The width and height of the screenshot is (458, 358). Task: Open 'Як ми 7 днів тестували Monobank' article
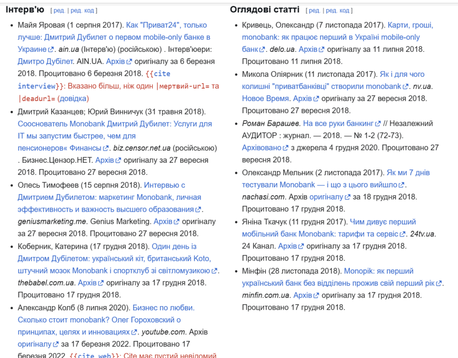336,179
